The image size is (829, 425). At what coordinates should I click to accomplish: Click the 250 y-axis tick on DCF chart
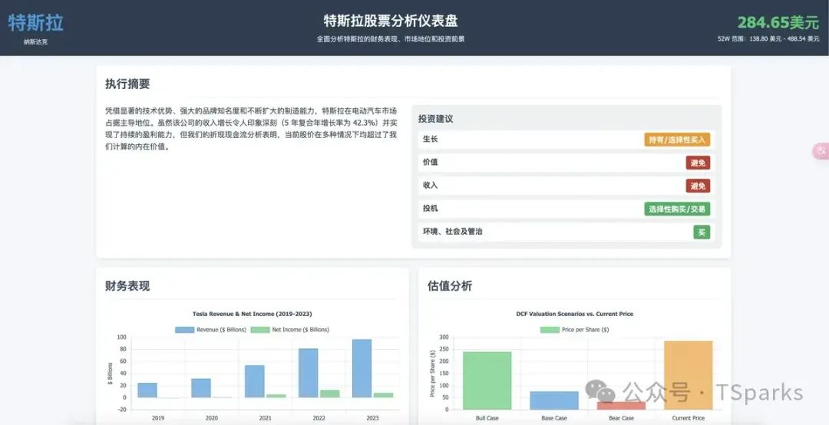tap(444, 349)
